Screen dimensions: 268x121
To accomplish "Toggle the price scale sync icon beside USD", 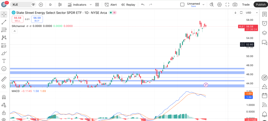I will tap(241, 13).
